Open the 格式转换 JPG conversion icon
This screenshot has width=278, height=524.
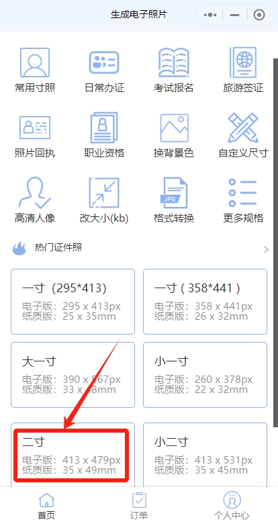click(x=173, y=193)
